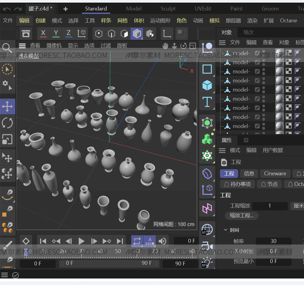This screenshot has width=304, height=285.
Task: Switch to Polygons mode
Action: tap(124, 34)
